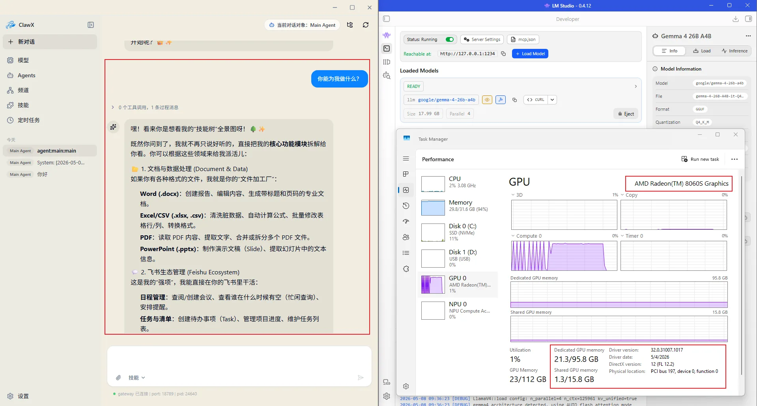This screenshot has width=757, height=406.
Task: Open Task Manager more options ellipsis
Action: pyautogui.click(x=734, y=159)
